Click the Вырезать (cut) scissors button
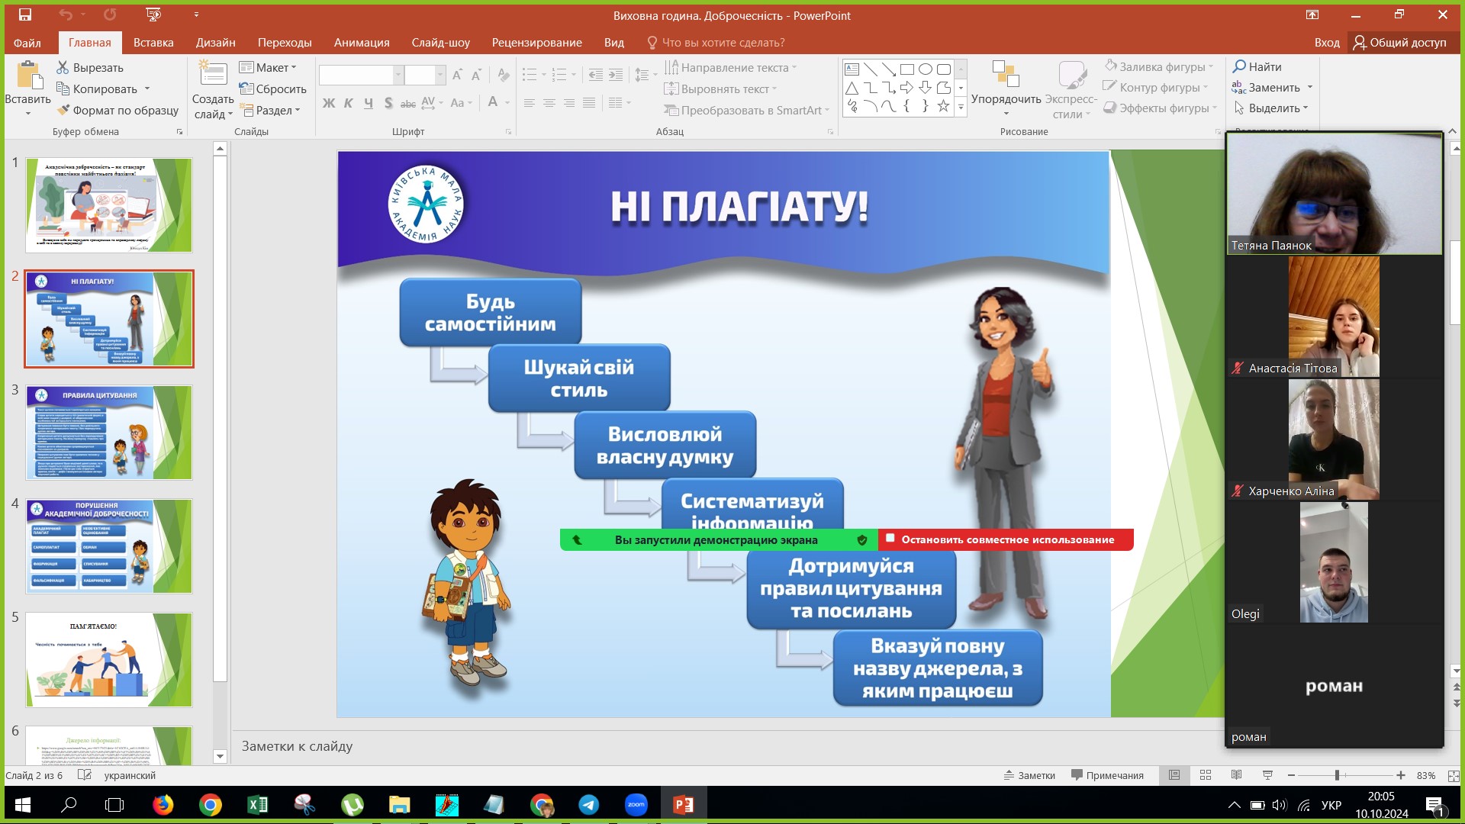The height and width of the screenshot is (824, 1465). coord(90,68)
